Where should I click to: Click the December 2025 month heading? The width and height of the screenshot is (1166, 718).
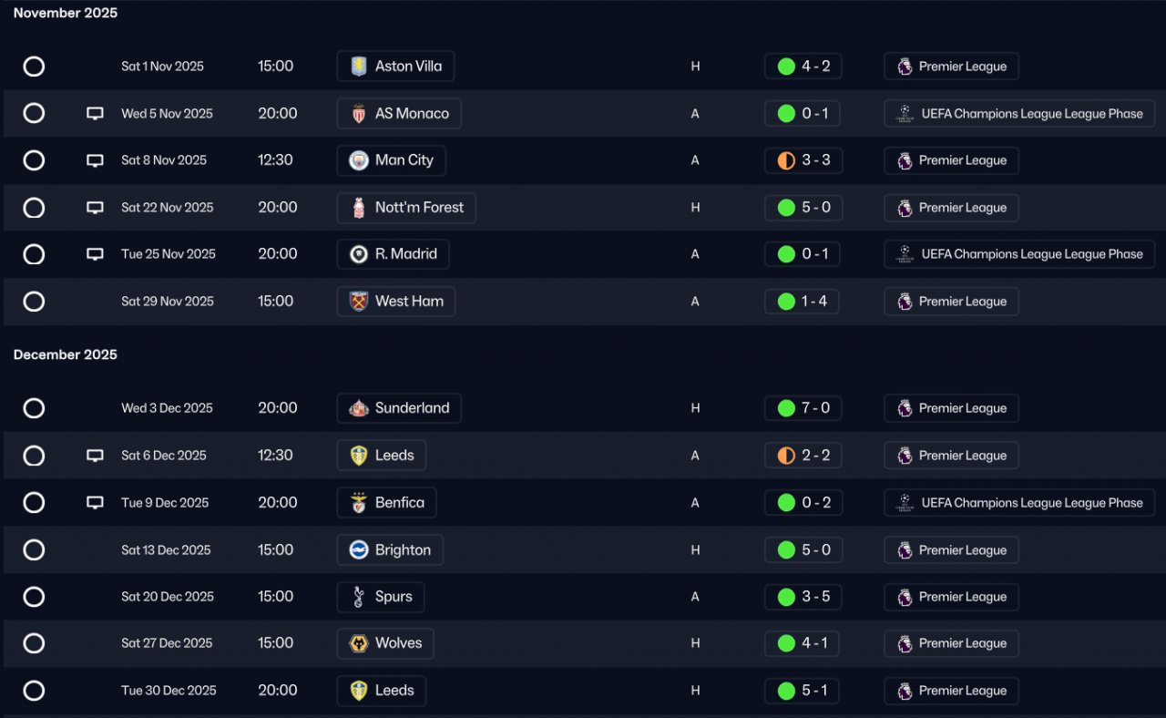tap(66, 354)
